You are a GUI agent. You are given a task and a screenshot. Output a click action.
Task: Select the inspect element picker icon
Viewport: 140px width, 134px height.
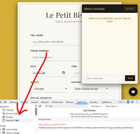[1, 102]
